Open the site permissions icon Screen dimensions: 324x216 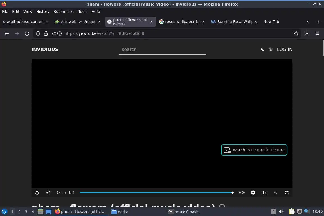click(53, 33)
